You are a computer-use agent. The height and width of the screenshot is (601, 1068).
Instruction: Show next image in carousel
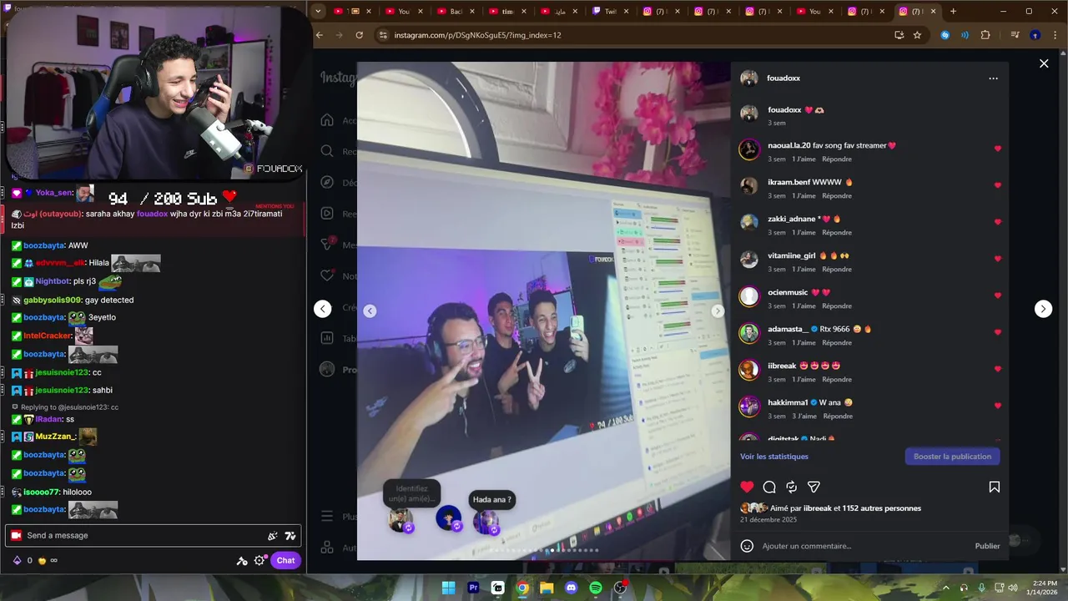point(718,311)
